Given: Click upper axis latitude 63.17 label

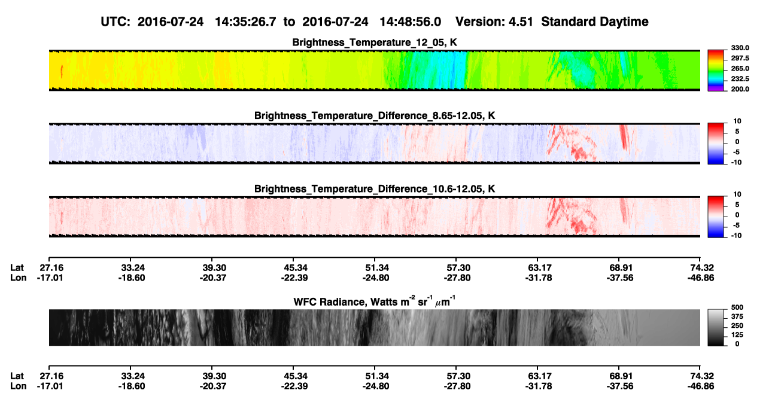Looking at the screenshot, I should (x=539, y=267).
